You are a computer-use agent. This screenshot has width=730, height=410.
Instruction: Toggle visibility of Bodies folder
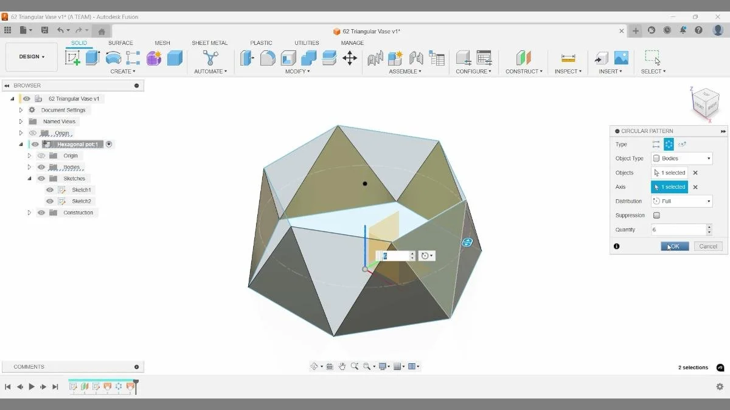tap(41, 167)
